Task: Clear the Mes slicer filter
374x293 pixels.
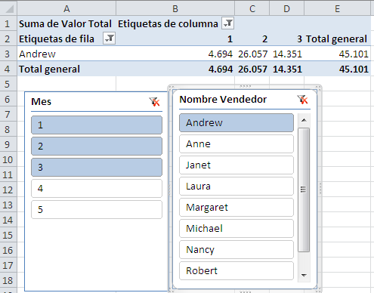Action: tap(154, 102)
